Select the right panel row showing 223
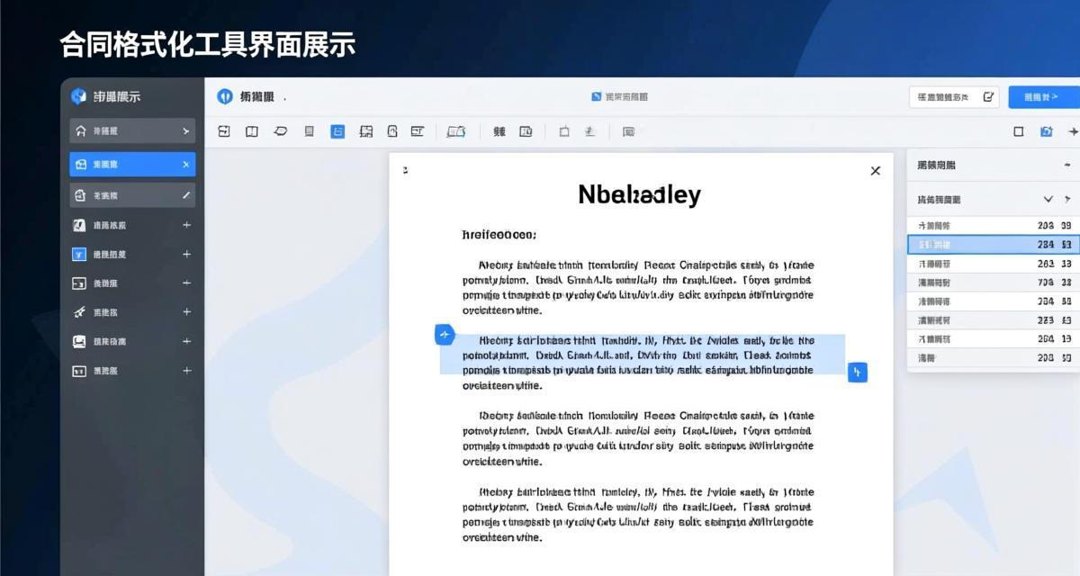This screenshot has width=1080, height=576. tap(994, 320)
